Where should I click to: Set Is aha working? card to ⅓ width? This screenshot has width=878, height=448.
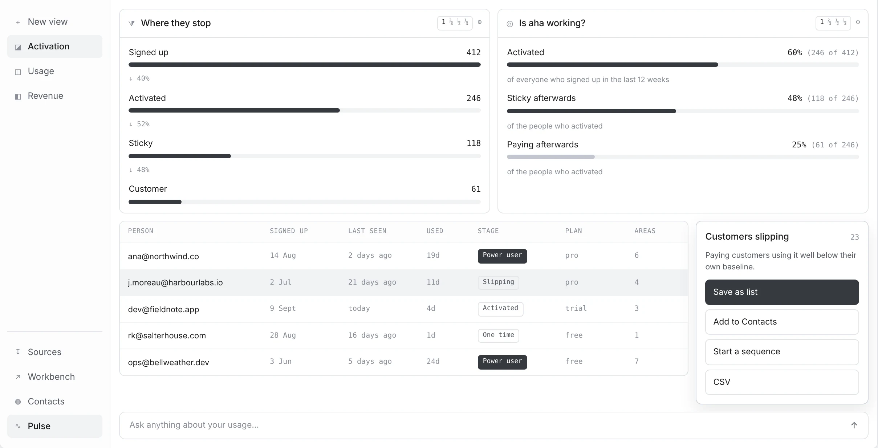click(845, 22)
